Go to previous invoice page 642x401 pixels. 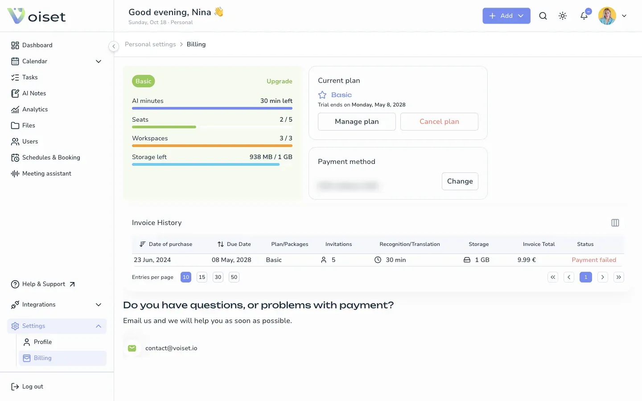(x=569, y=277)
